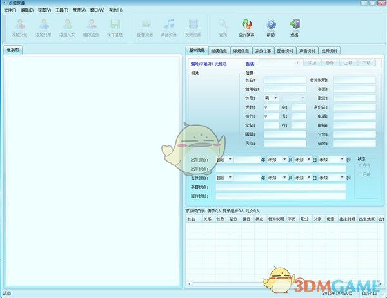Screen dimensions: 387x298
Task: Open the 编辑(E) menu
Action: [x=27, y=10]
